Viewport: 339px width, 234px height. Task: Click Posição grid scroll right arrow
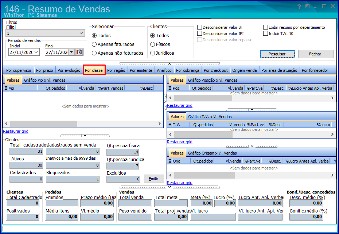tap(332, 98)
